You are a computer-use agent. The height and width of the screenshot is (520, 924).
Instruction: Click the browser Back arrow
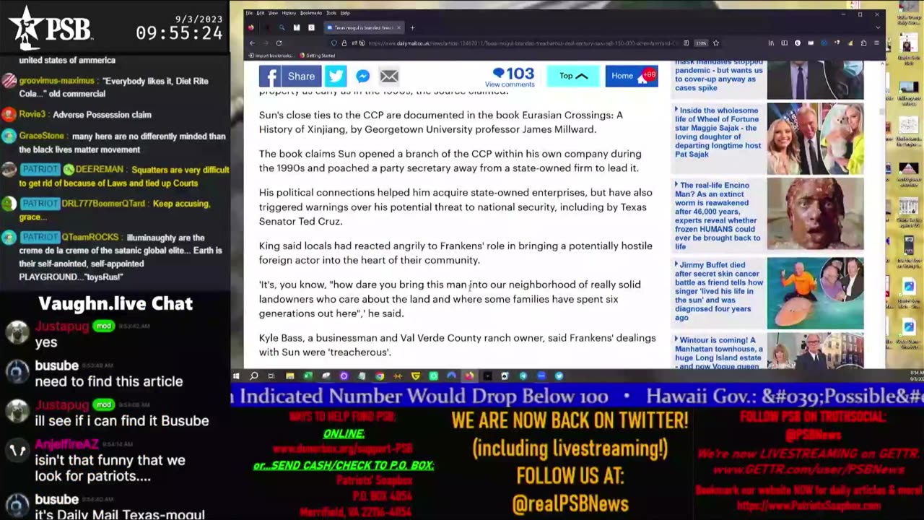pyautogui.click(x=252, y=43)
